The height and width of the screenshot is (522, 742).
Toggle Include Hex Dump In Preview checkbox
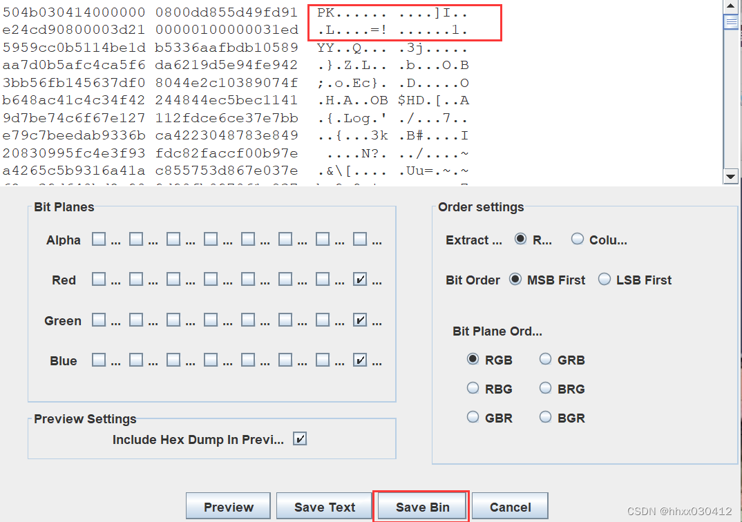[300, 439]
